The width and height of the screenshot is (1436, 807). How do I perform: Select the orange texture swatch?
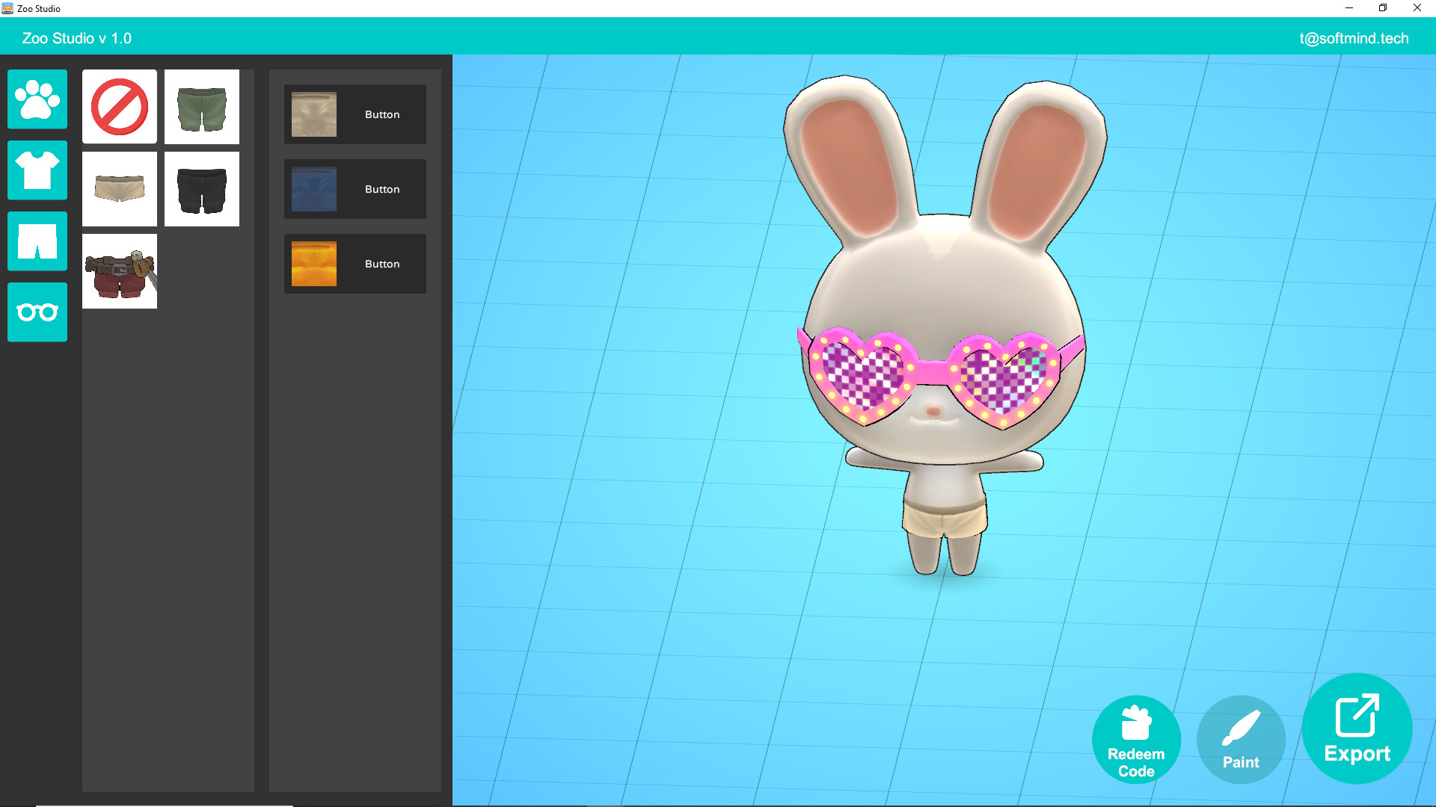313,264
